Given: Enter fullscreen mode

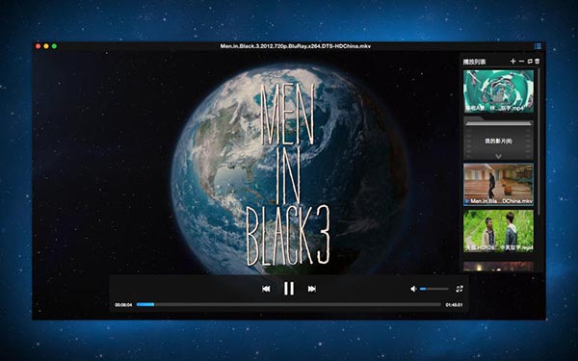Looking at the screenshot, I should (460, 289).
